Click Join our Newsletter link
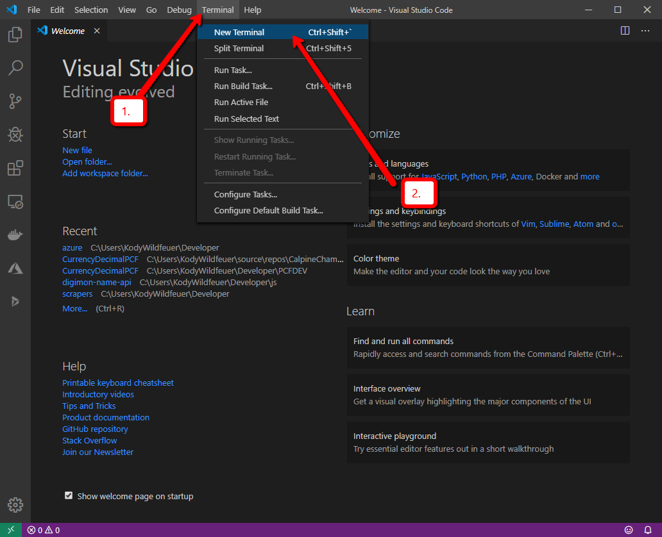 [98, 452]
